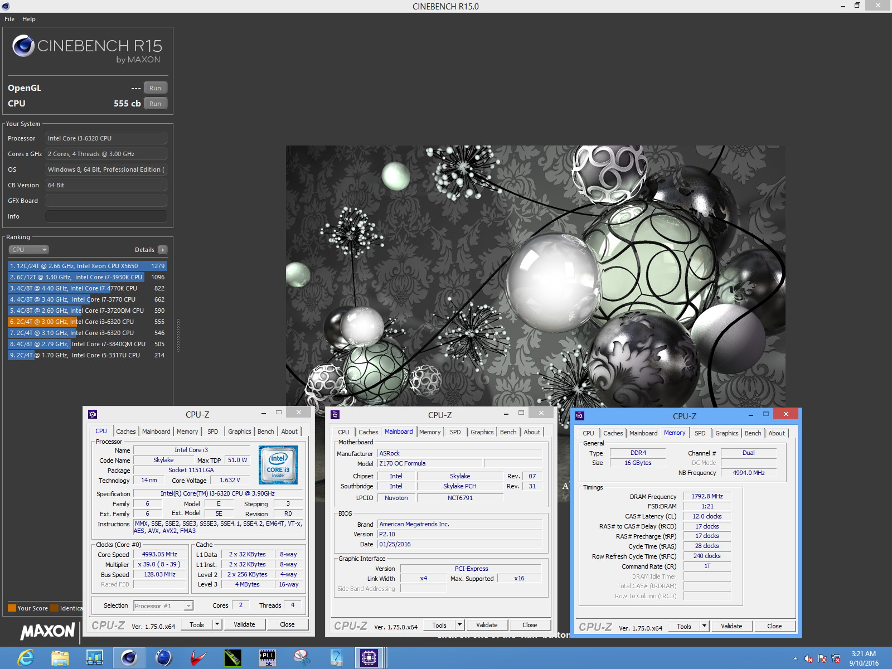The height and width of the screenshot is (669, 892).
Task: Select ranking row i7-3930K
Action: pyautogui.click(x=87, y=277)
